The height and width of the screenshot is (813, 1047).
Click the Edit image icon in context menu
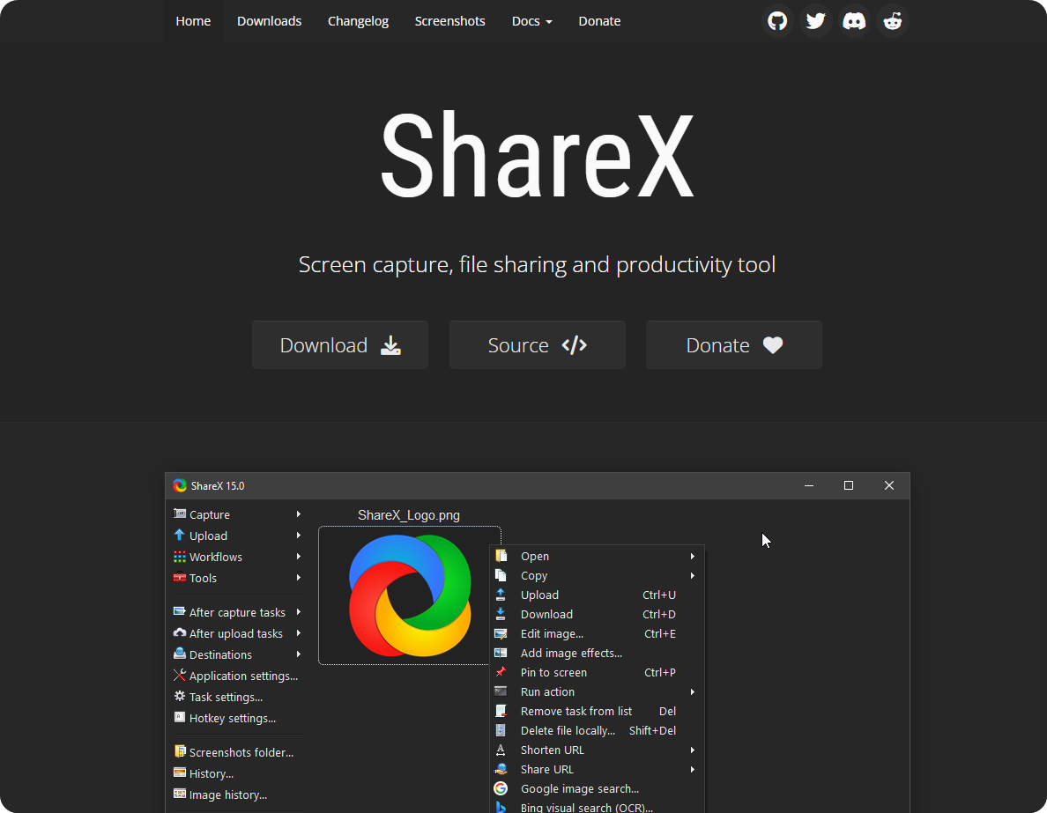click(501, 633)
